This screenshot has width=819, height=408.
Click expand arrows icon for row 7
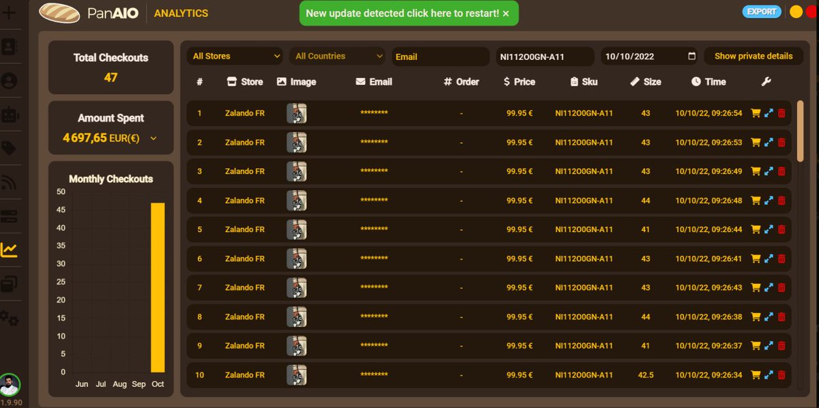point(768,287)
